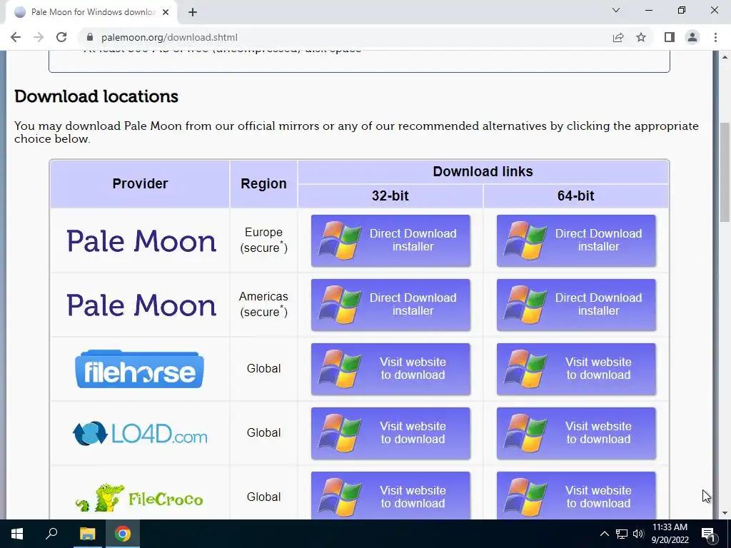Image resolution: width=731 pixels, height=548 pixels.
Task: Visit FileHorse website for 64-bit download
Action: click(x=576, y=369)
